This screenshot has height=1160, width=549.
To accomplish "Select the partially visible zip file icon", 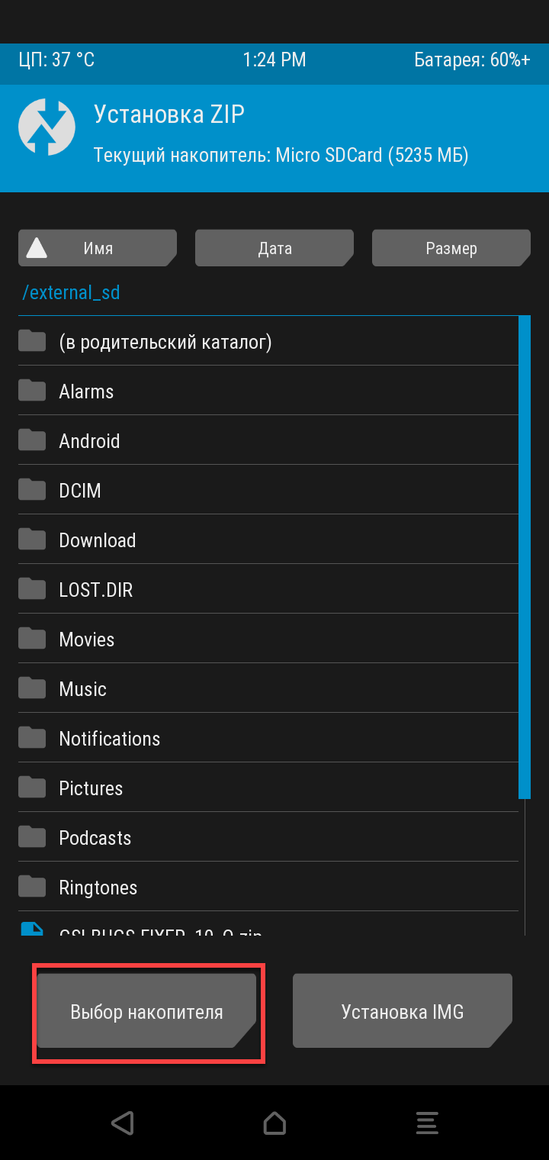I will [32, 929].
